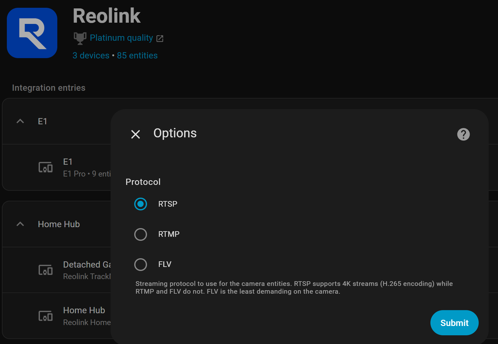
Task: Collapse the E1 integration entry
Action: pyautogui.click(x=20, y=121)
